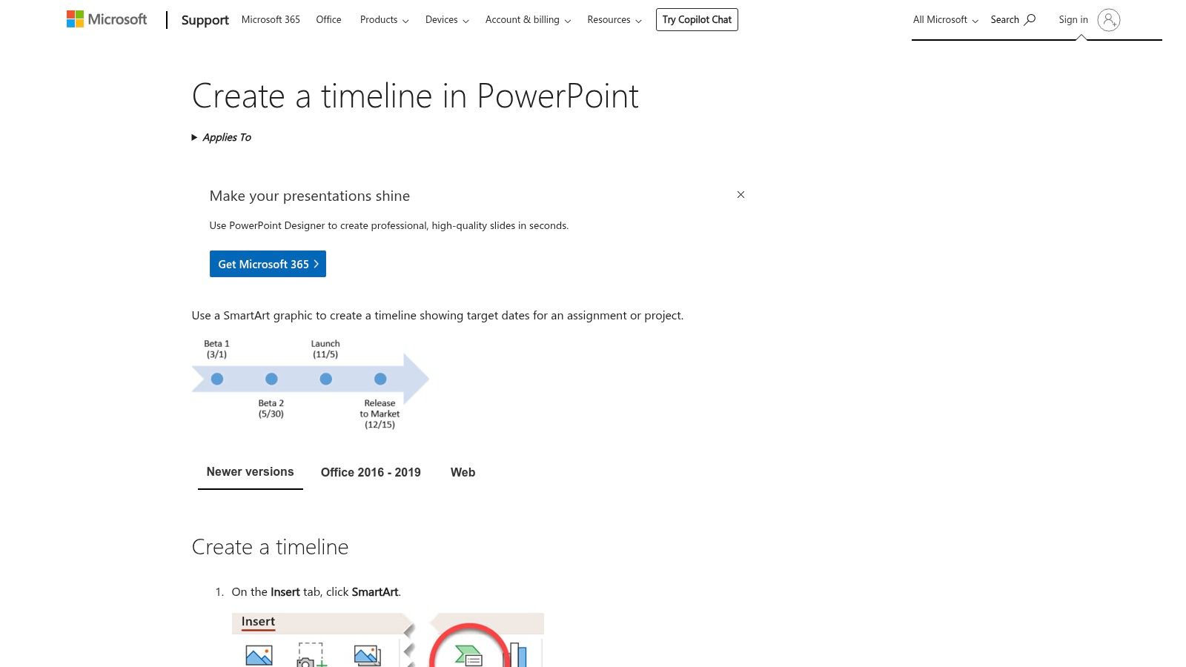This screenshot has height=667, width=1186.
Task: Switch to the Office 2016 - 2019 tab
Action: [x=371, y=472]
